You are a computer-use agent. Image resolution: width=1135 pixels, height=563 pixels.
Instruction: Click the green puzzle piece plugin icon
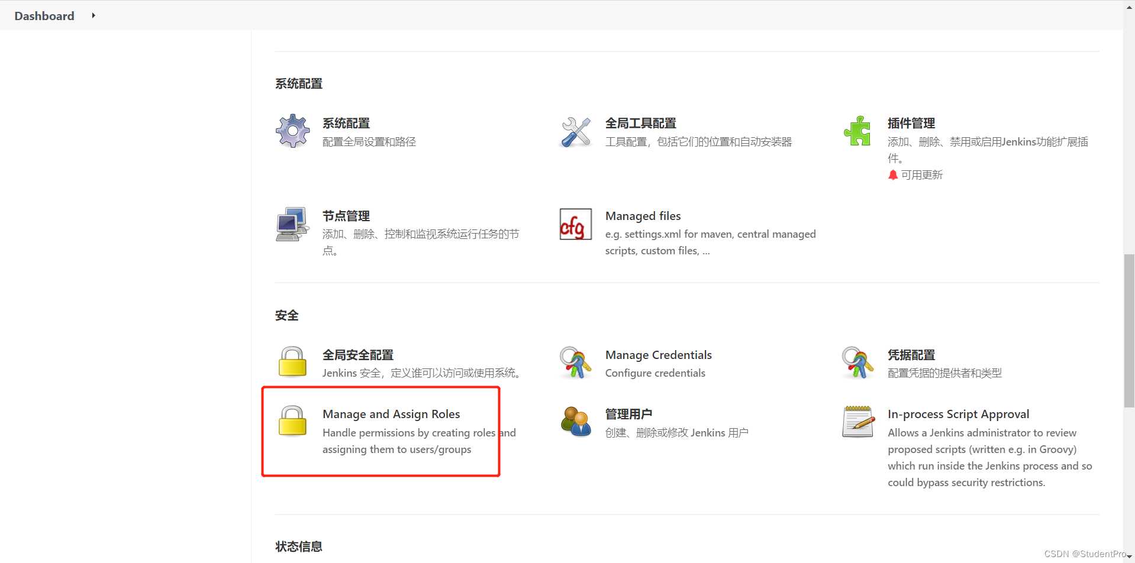(x=857, y=131)
